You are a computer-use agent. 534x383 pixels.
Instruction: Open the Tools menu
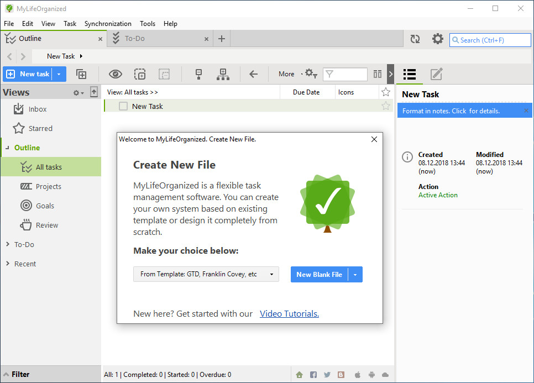pyautogui.click(x=148, y=24)
